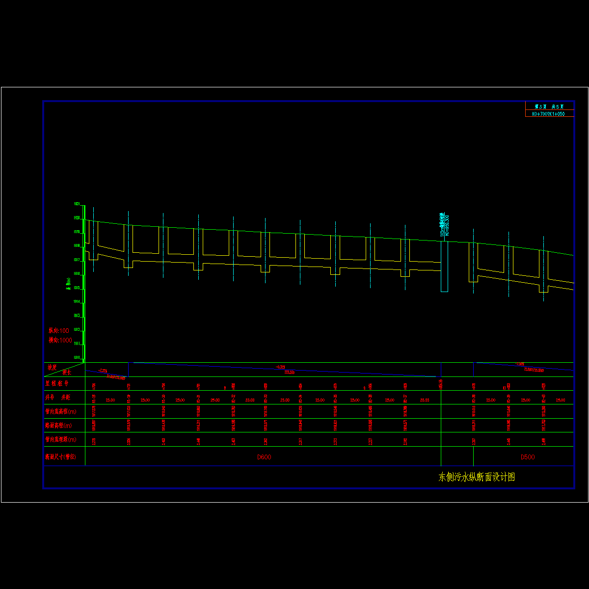This screenshot has width=589, height=589.
Task: Select the D500 pipe diameter label
Action: [x=528, y=457]
